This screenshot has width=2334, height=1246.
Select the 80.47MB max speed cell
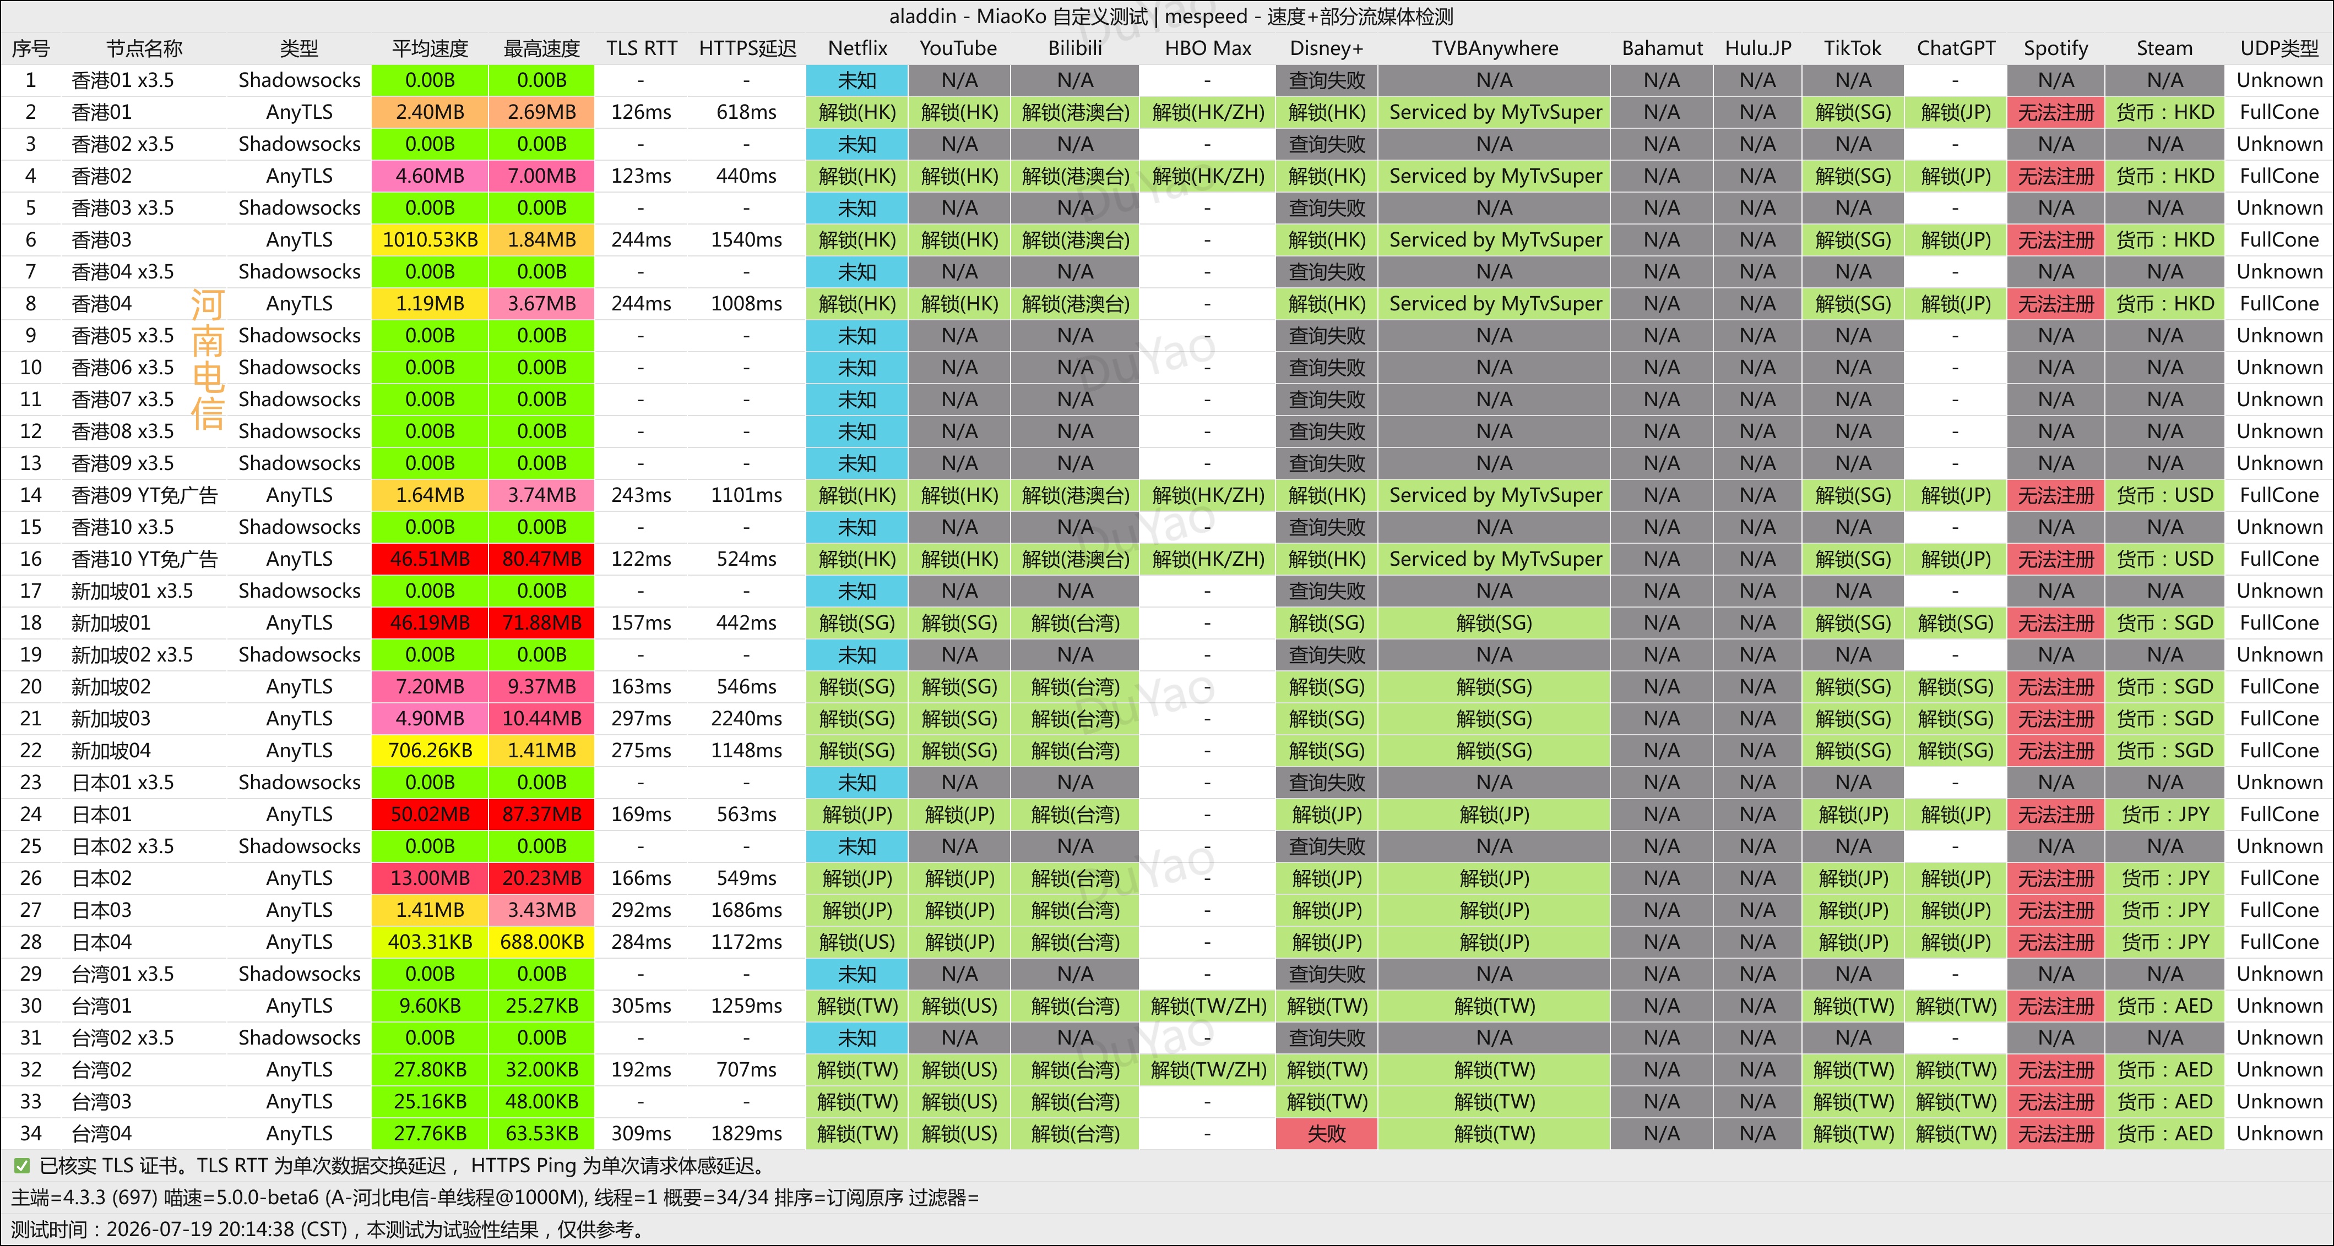[542, 559]
